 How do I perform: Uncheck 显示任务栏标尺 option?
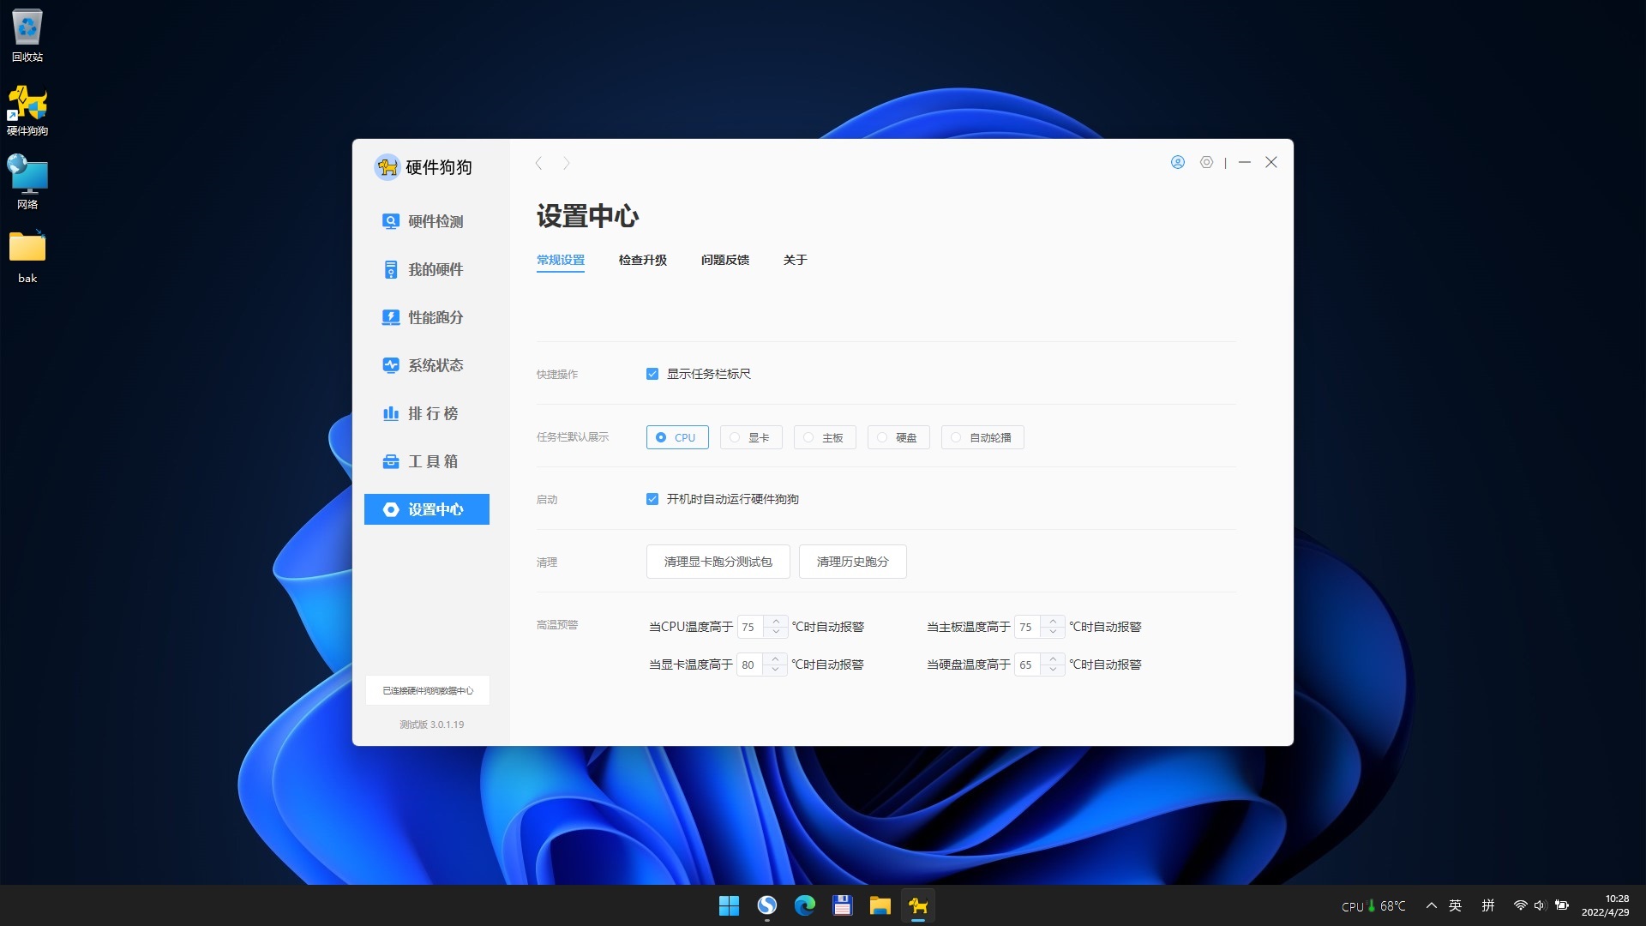(x=652, y=374)
